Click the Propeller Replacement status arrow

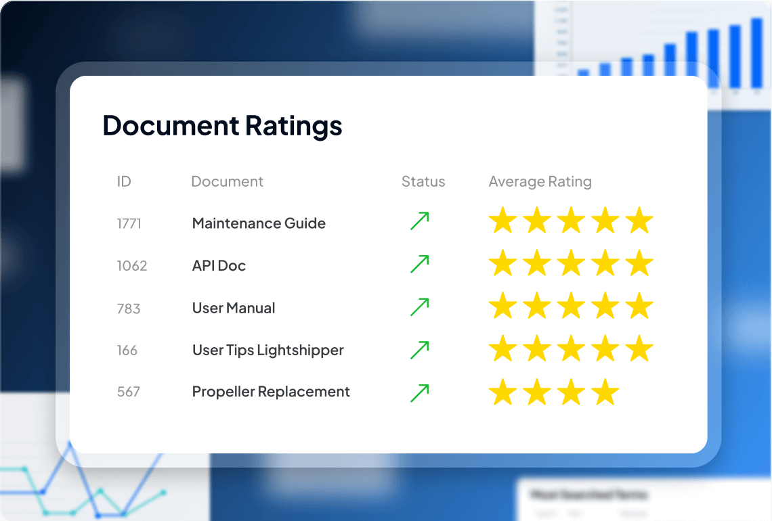(420, 392)
